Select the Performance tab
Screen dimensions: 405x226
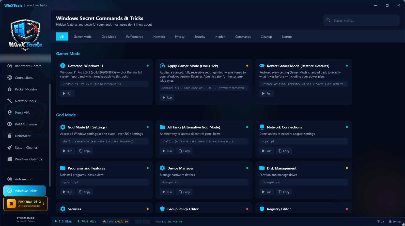point(135,36)
